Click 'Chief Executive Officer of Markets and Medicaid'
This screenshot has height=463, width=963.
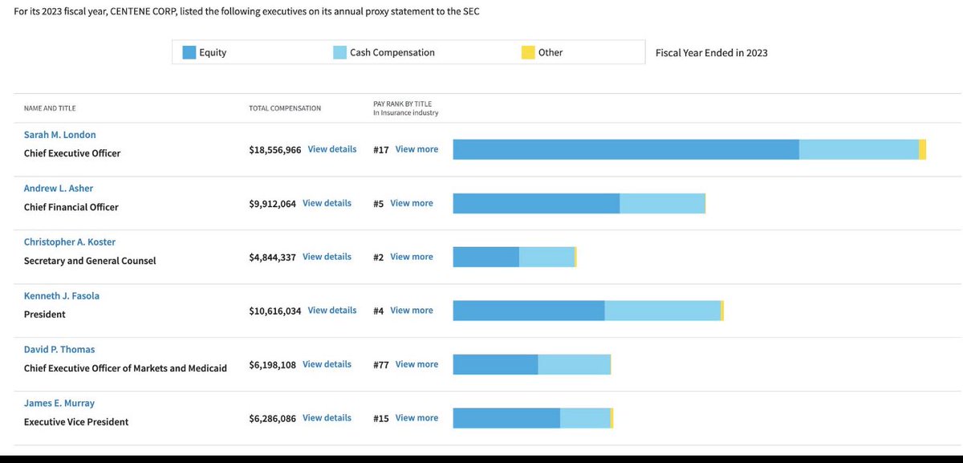125,368
